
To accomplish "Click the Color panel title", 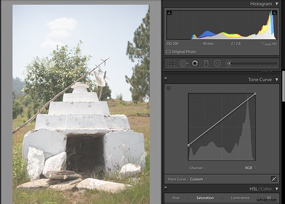I will click(266, 189).
